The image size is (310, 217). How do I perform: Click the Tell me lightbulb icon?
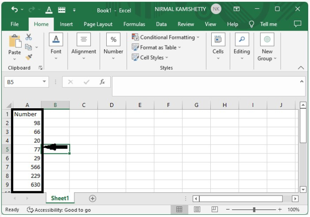click(x=252, y=24)
